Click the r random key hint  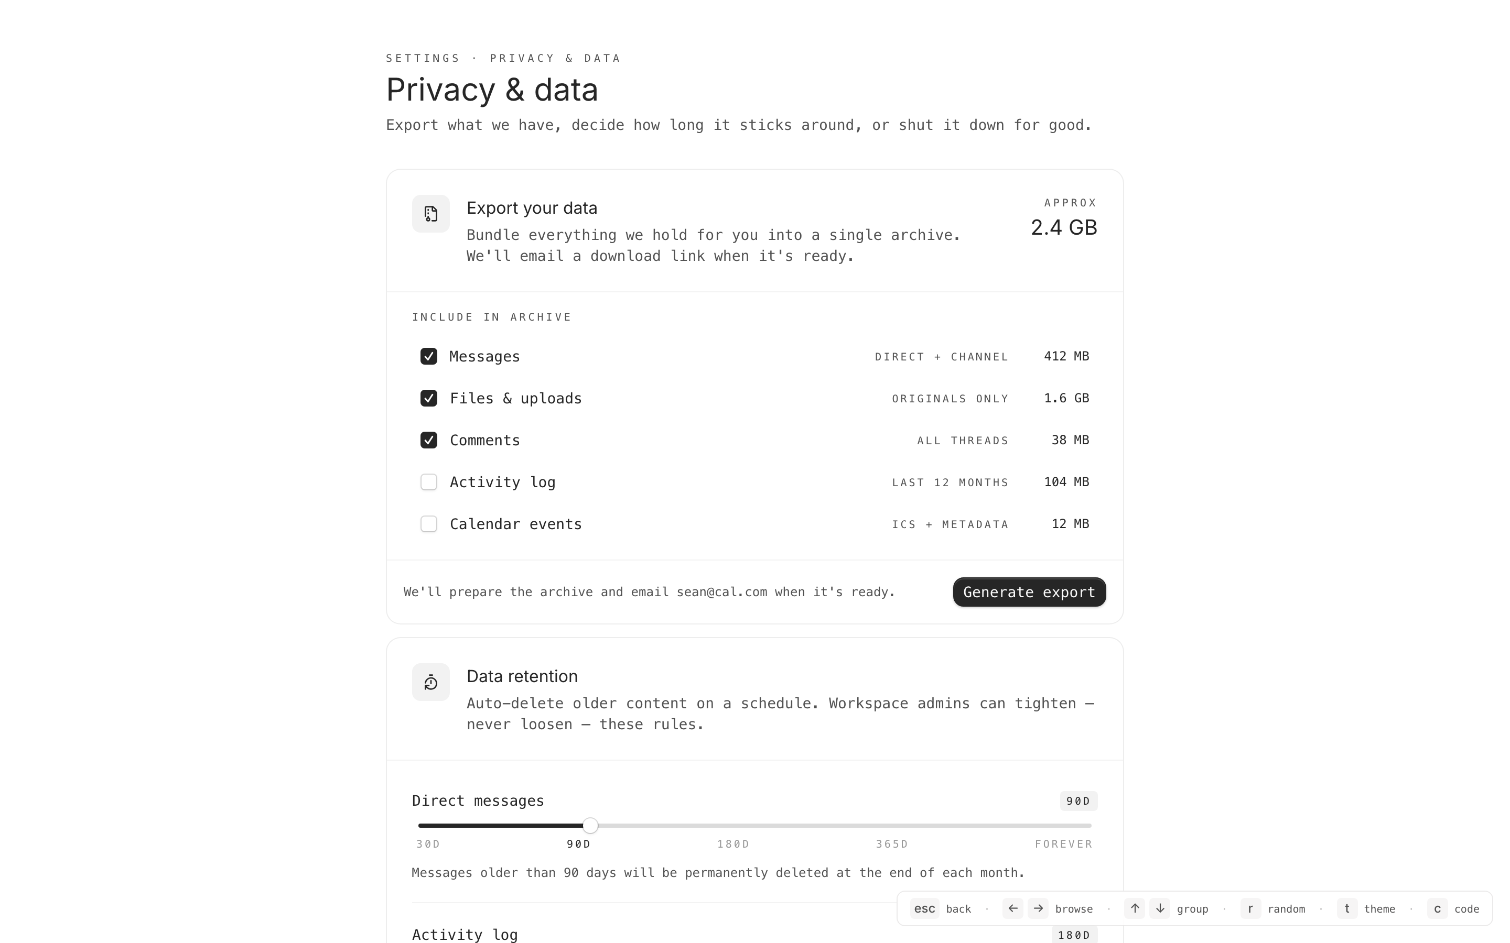tap(1250, 909)
